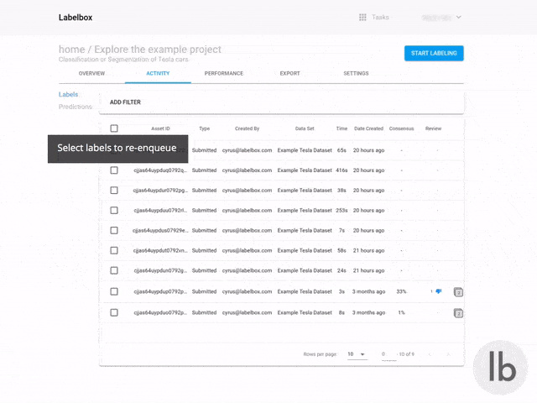Screen dimensions: 537x403
Task: Click the Type column header
Action: [205, 128]
